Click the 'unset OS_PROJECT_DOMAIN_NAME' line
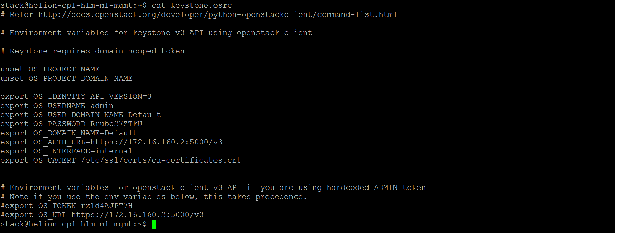 67,79
